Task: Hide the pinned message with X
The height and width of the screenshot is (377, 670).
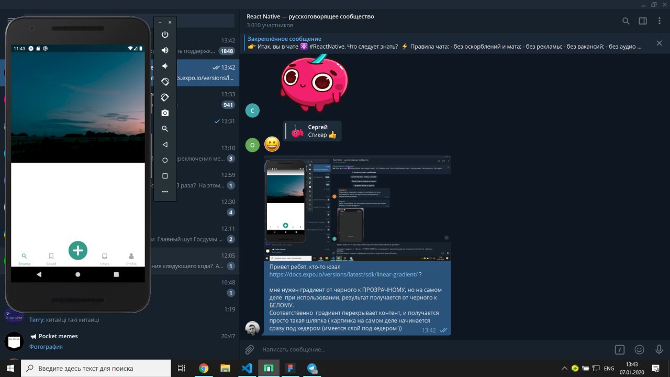Action: pyautogui.click(x=659, y=43)
